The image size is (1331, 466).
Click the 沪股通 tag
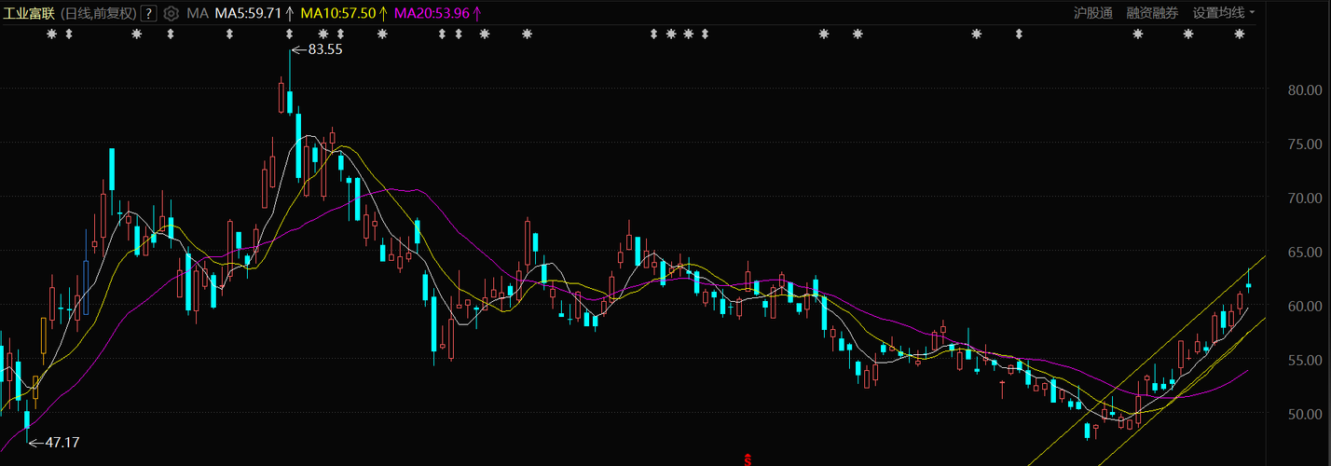coord(1092,13)
